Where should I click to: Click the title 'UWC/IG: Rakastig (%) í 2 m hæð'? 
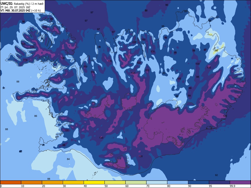pyautogui.click(x=22, y=4)
